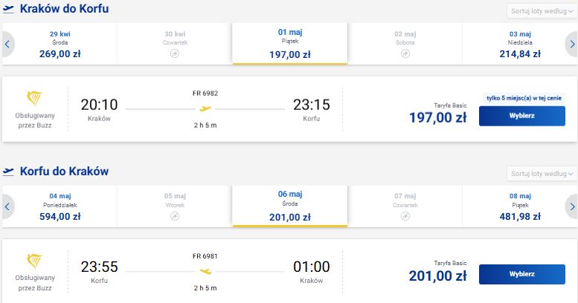Image resolution: width=578 pixels, height=303 pixels.
Task: Click the next dates arrow for Korfu to Kraków
Action: pos(572,206)
